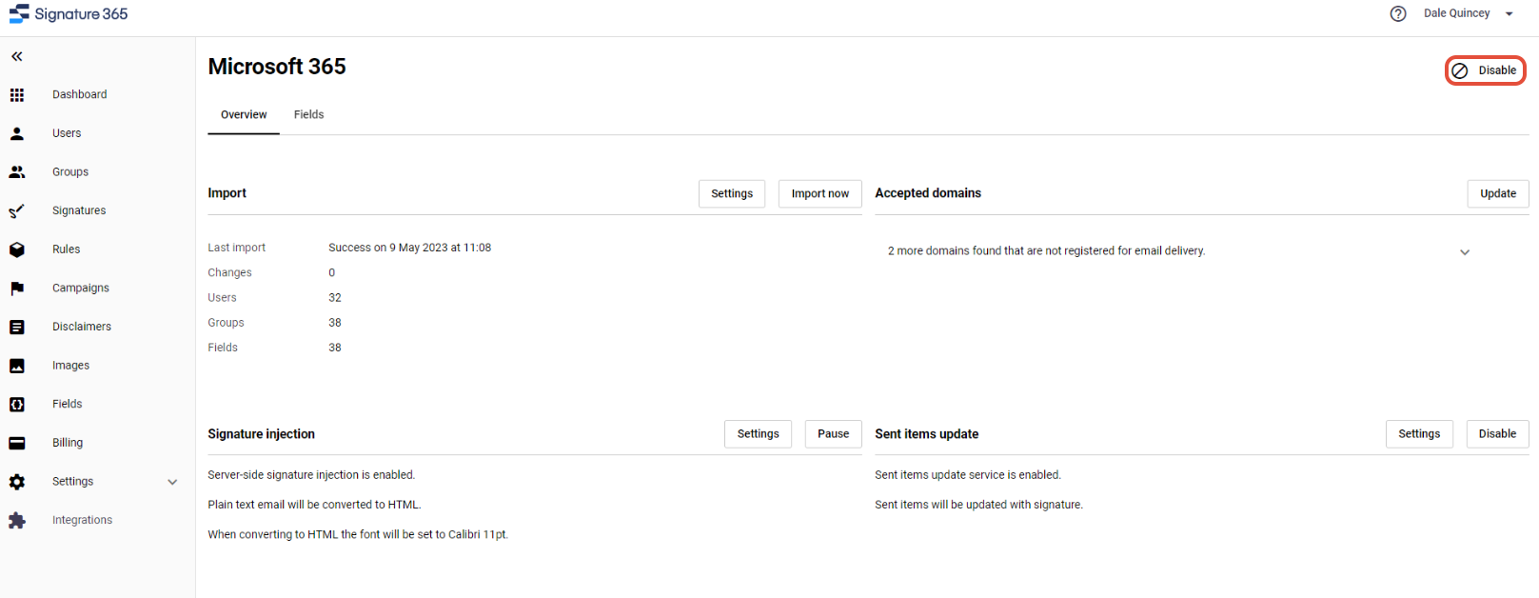This screenshot has height=598, width=1539.
Task: Disable the Microsoft 365 integration
Action: pyautogui.click(x=1485, y=70)
